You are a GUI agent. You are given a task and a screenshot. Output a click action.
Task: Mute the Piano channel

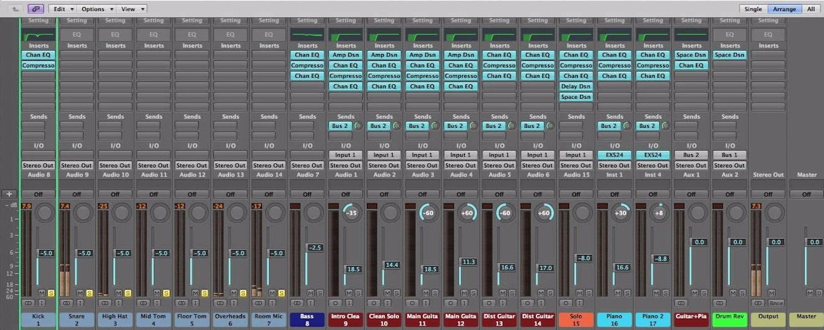tap(618, 293)
